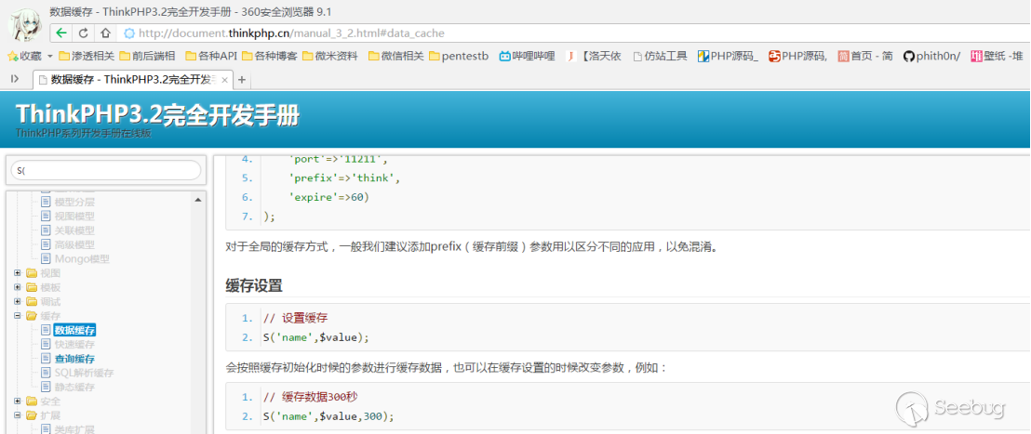Image resolution: width=1031 pixels, height=434 pixels.
Task: Open the PHP源码, bookmark with red icon
Action: [799, 56]
